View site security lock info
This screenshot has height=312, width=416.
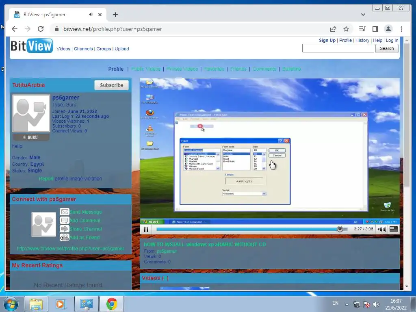coord(56,29)
